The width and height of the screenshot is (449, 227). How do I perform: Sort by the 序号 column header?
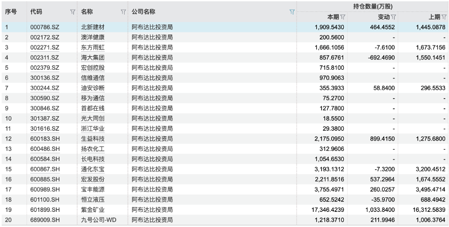12,11
